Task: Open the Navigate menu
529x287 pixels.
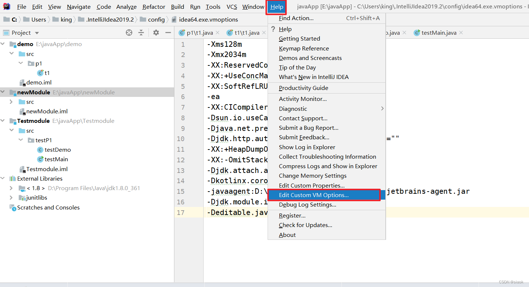Action: pyautogui.click(x=79, y=7)
